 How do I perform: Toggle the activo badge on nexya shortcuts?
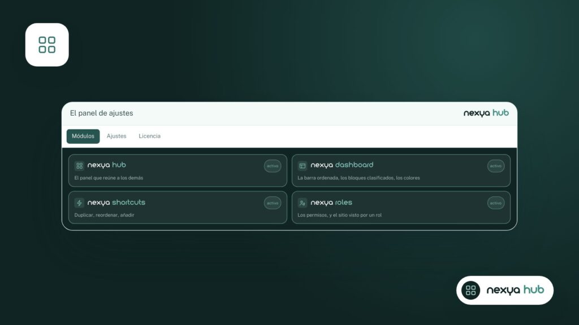click(x=273, y=203)
